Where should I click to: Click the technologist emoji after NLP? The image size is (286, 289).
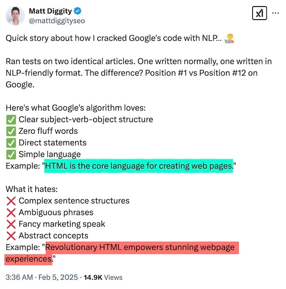click(229, 38)
